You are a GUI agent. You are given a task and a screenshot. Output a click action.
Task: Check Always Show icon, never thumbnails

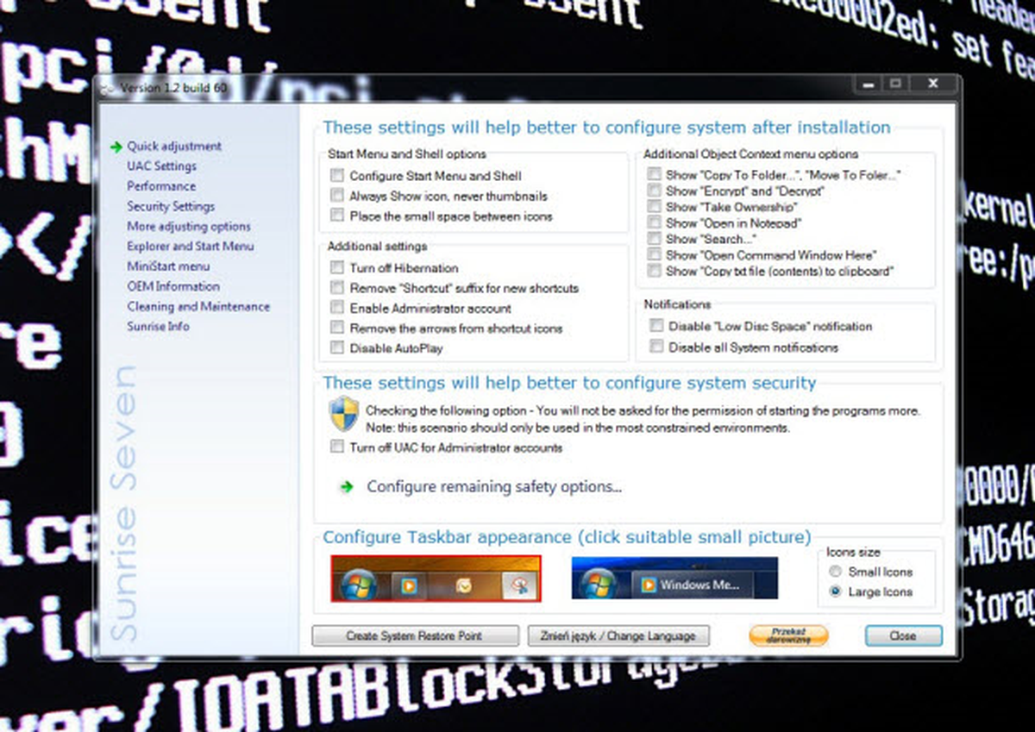click(336, 196)
